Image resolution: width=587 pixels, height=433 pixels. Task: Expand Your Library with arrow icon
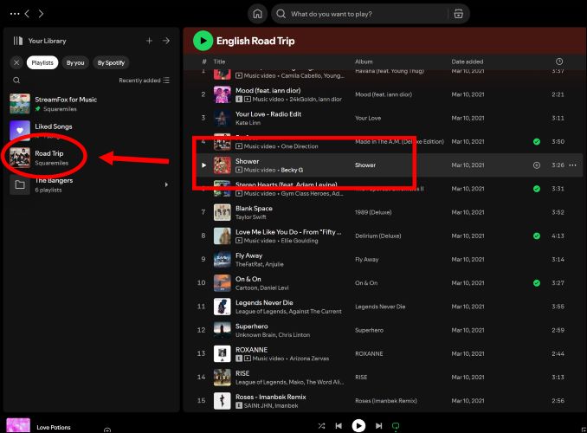pos(166,41)
